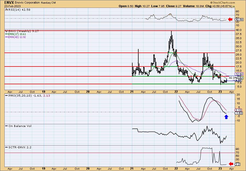The height and width of the screenshot is (171, 246).
Task: Click year 23 on bottom time axis
Action: click(x=220, y=169)
